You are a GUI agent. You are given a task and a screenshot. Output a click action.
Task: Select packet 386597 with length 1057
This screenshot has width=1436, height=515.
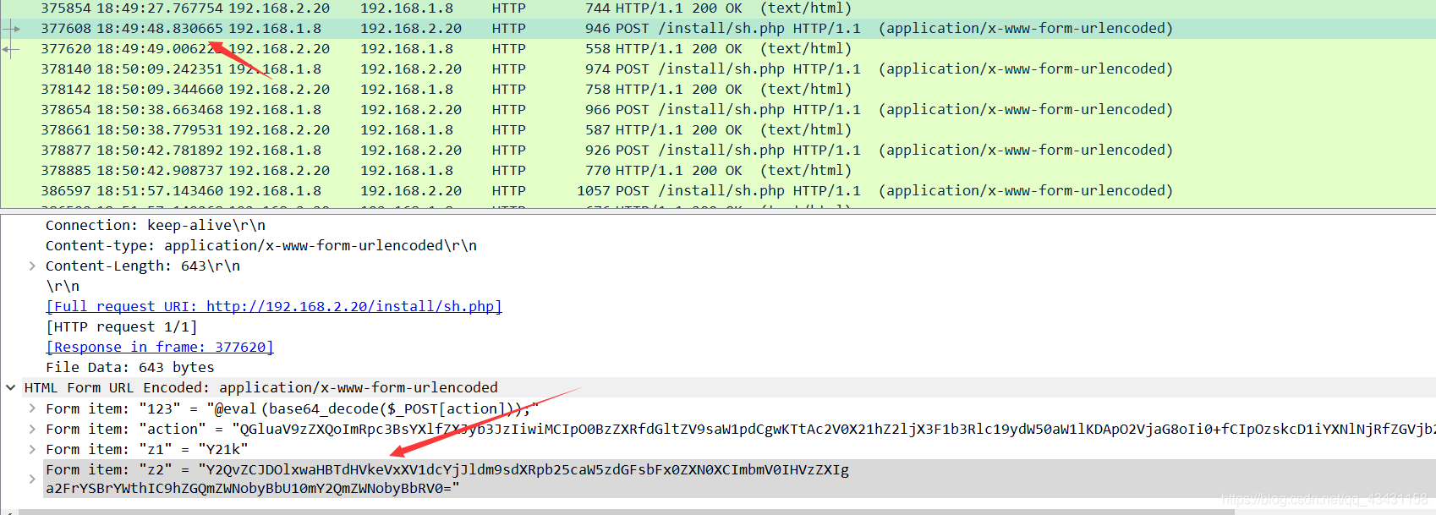(718, 190)
